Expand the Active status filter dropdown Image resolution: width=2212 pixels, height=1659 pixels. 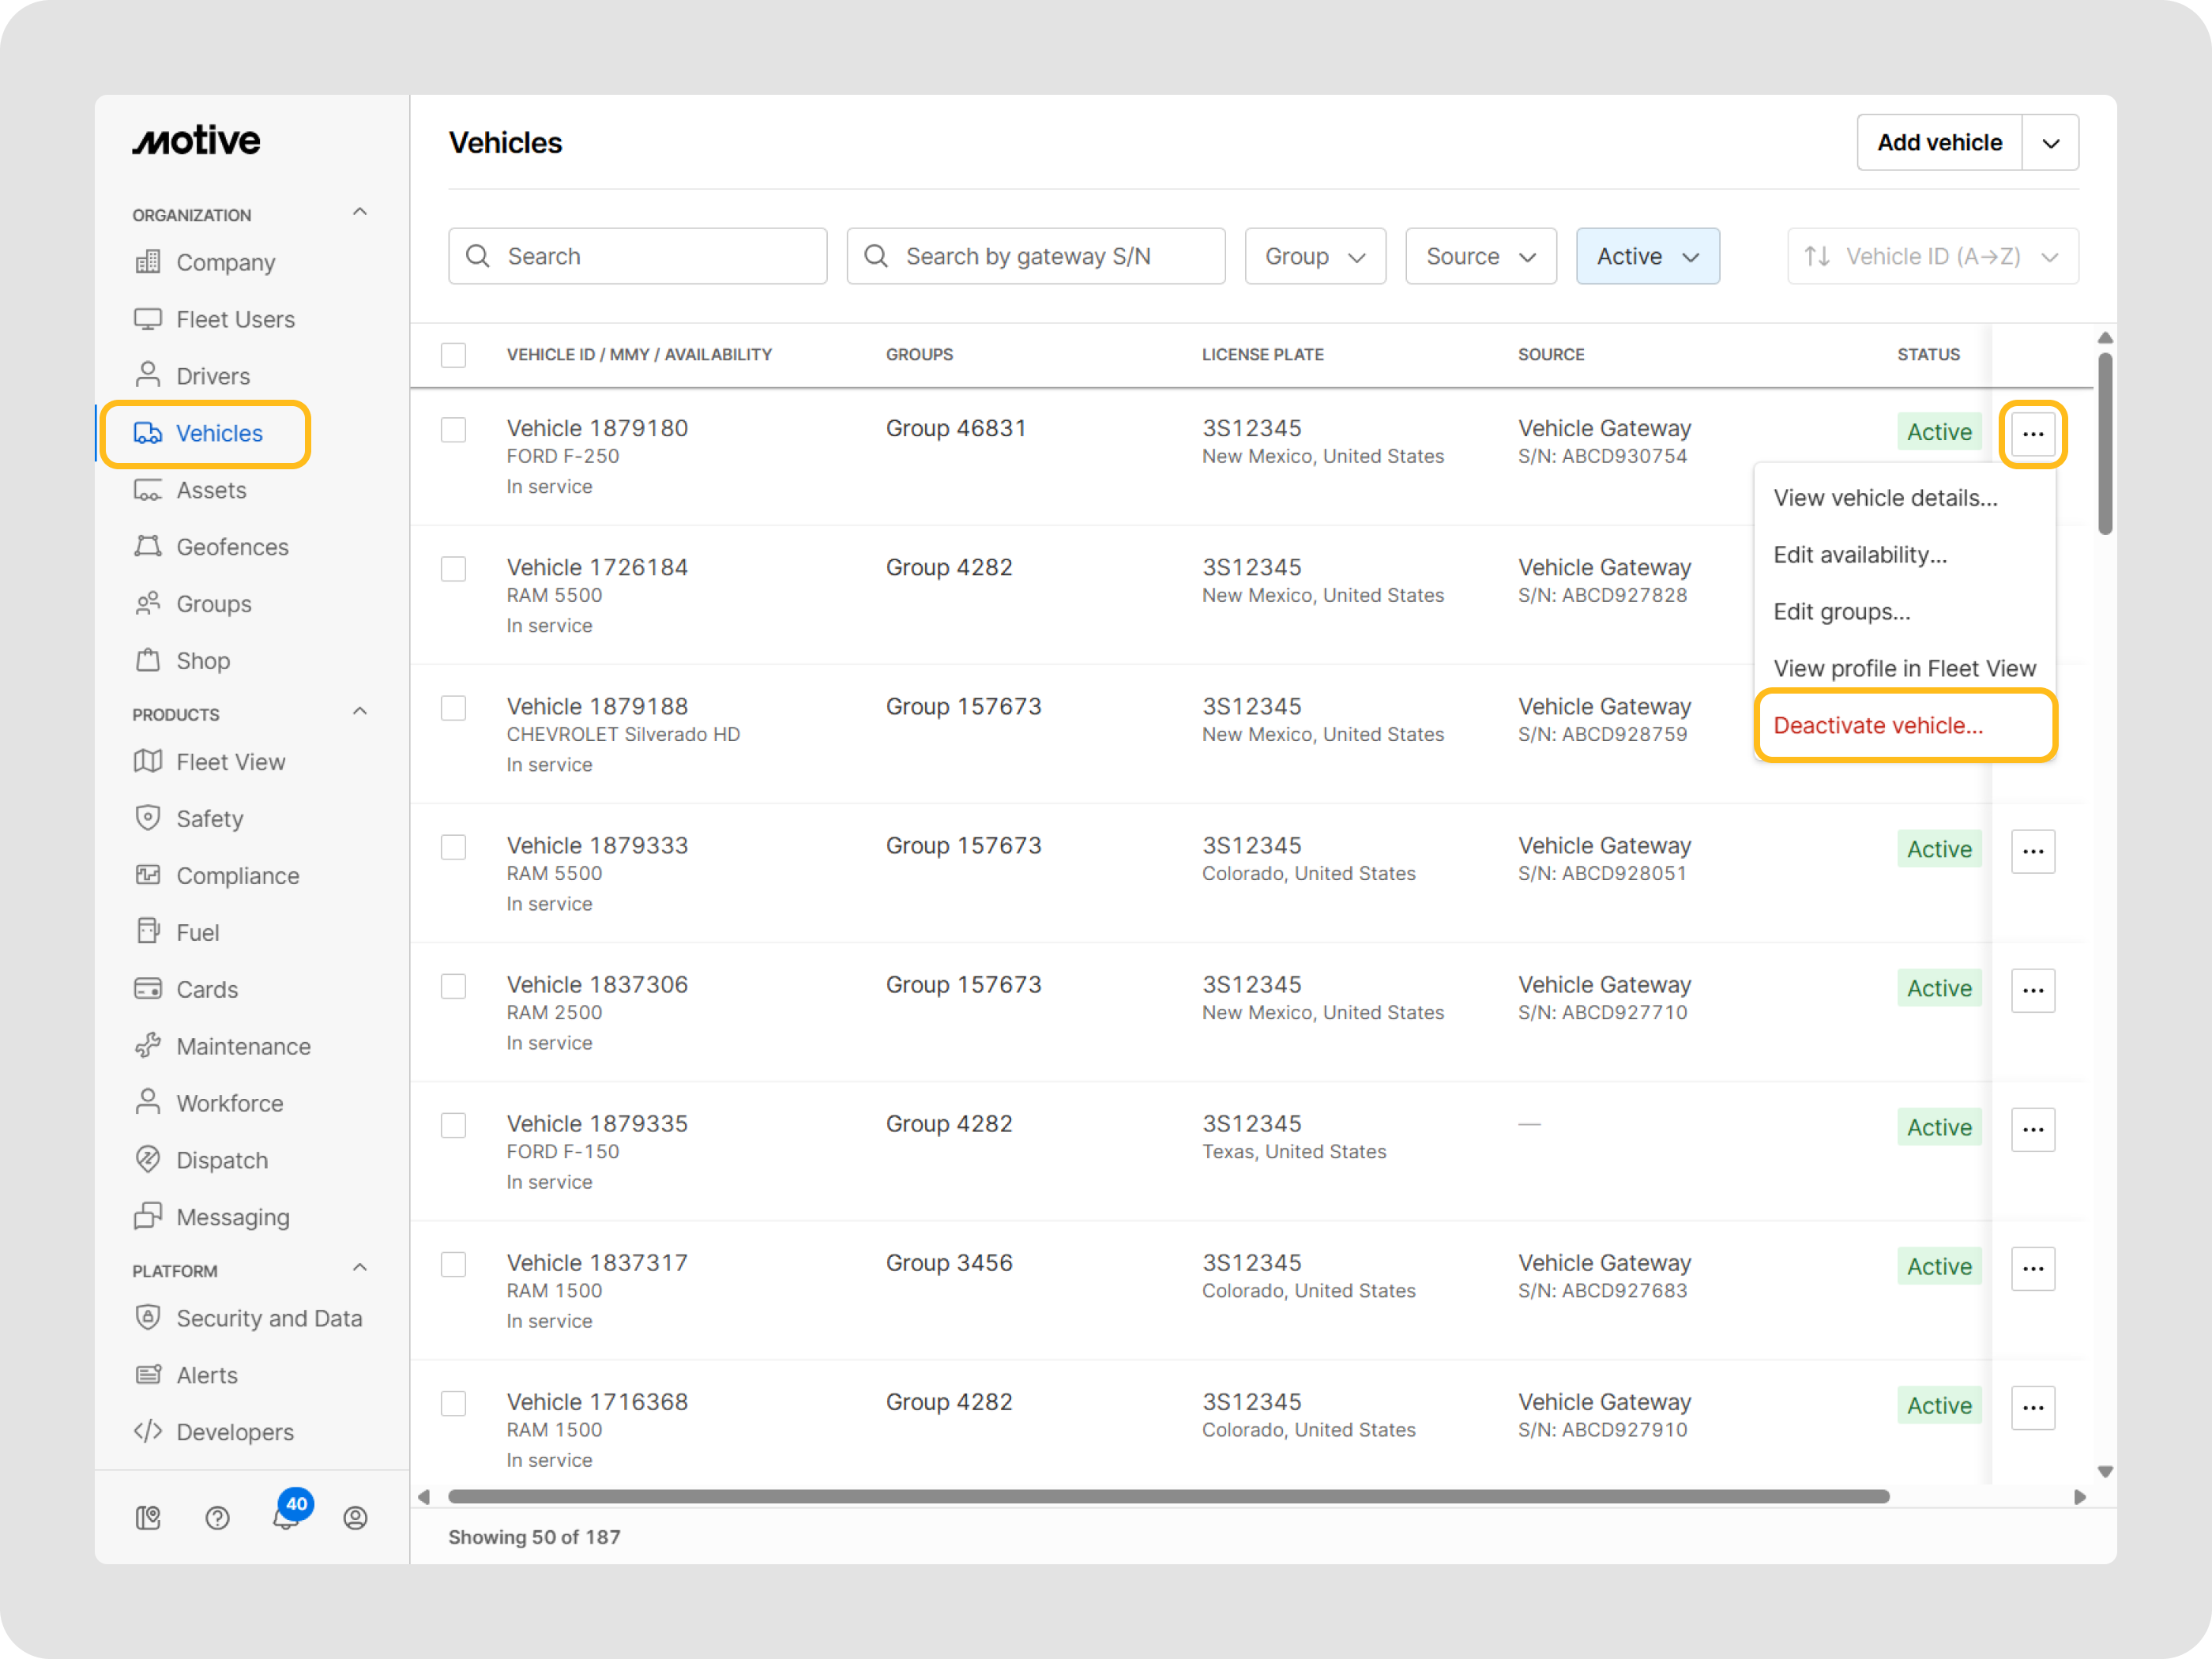[1647, 256]
